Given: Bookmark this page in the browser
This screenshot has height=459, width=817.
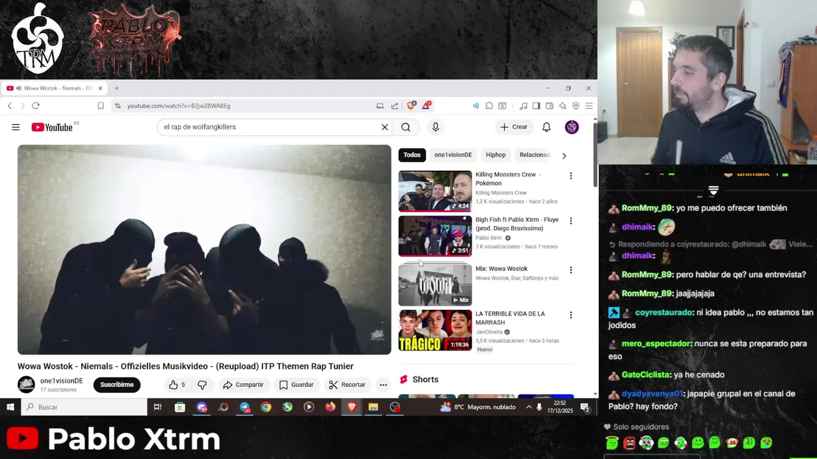Looking at the screenshot, I should click(100, 106).
